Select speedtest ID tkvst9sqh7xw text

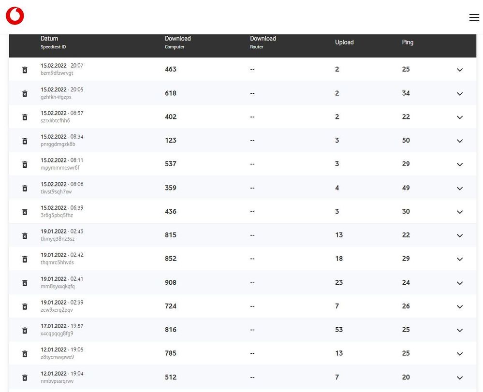56,191
